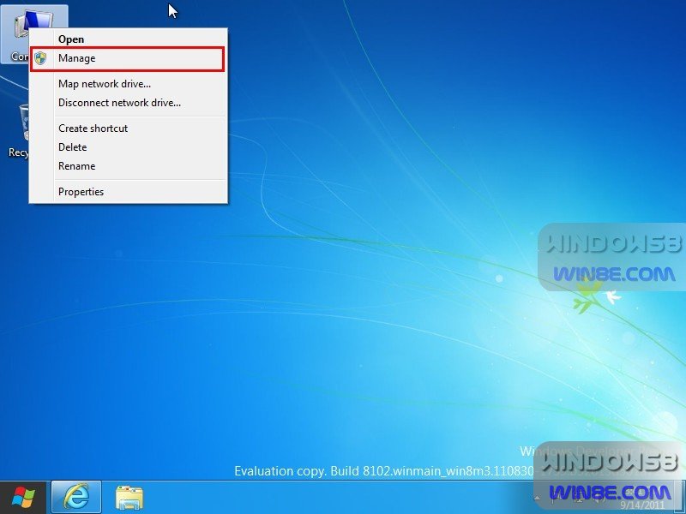Choose Disconnect network drive... option
Image resolution: width=686 pixels, height=514 pixels.
point(128,103)
